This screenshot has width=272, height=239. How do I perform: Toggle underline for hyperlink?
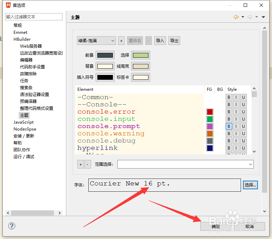[243, 148]
